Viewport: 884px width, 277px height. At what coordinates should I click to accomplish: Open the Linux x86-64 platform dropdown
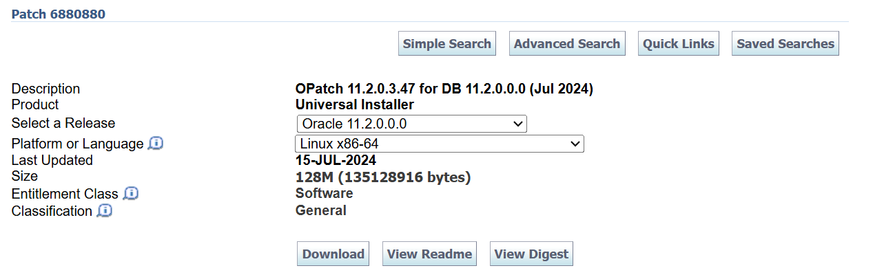coord(440,144)
